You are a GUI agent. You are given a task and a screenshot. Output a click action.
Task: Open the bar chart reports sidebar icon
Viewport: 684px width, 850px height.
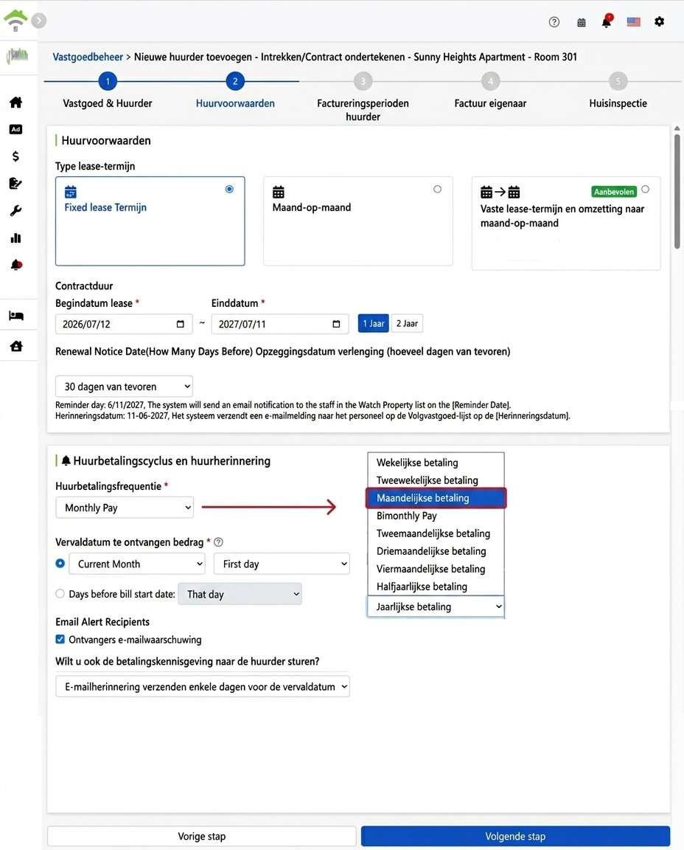coord(15,238)
